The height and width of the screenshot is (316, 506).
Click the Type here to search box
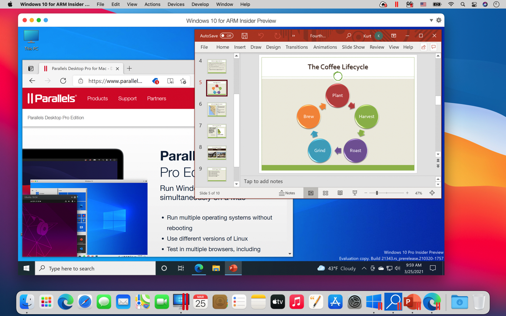[x=95, y=268]
